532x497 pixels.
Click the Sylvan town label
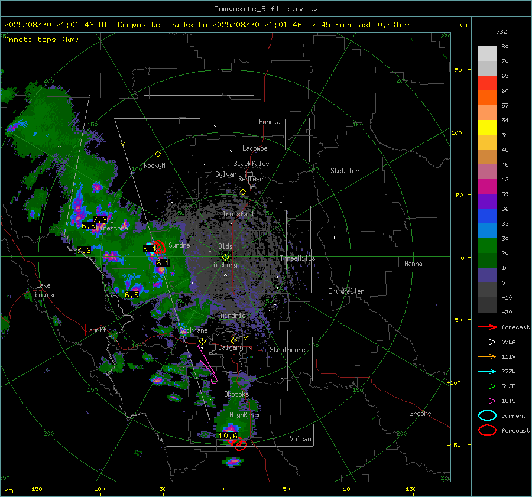click(226, 174)
